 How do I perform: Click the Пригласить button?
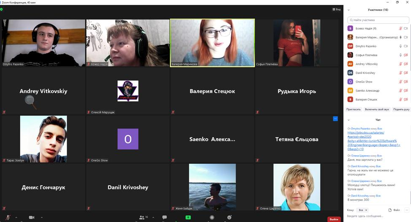coord(354,109)
